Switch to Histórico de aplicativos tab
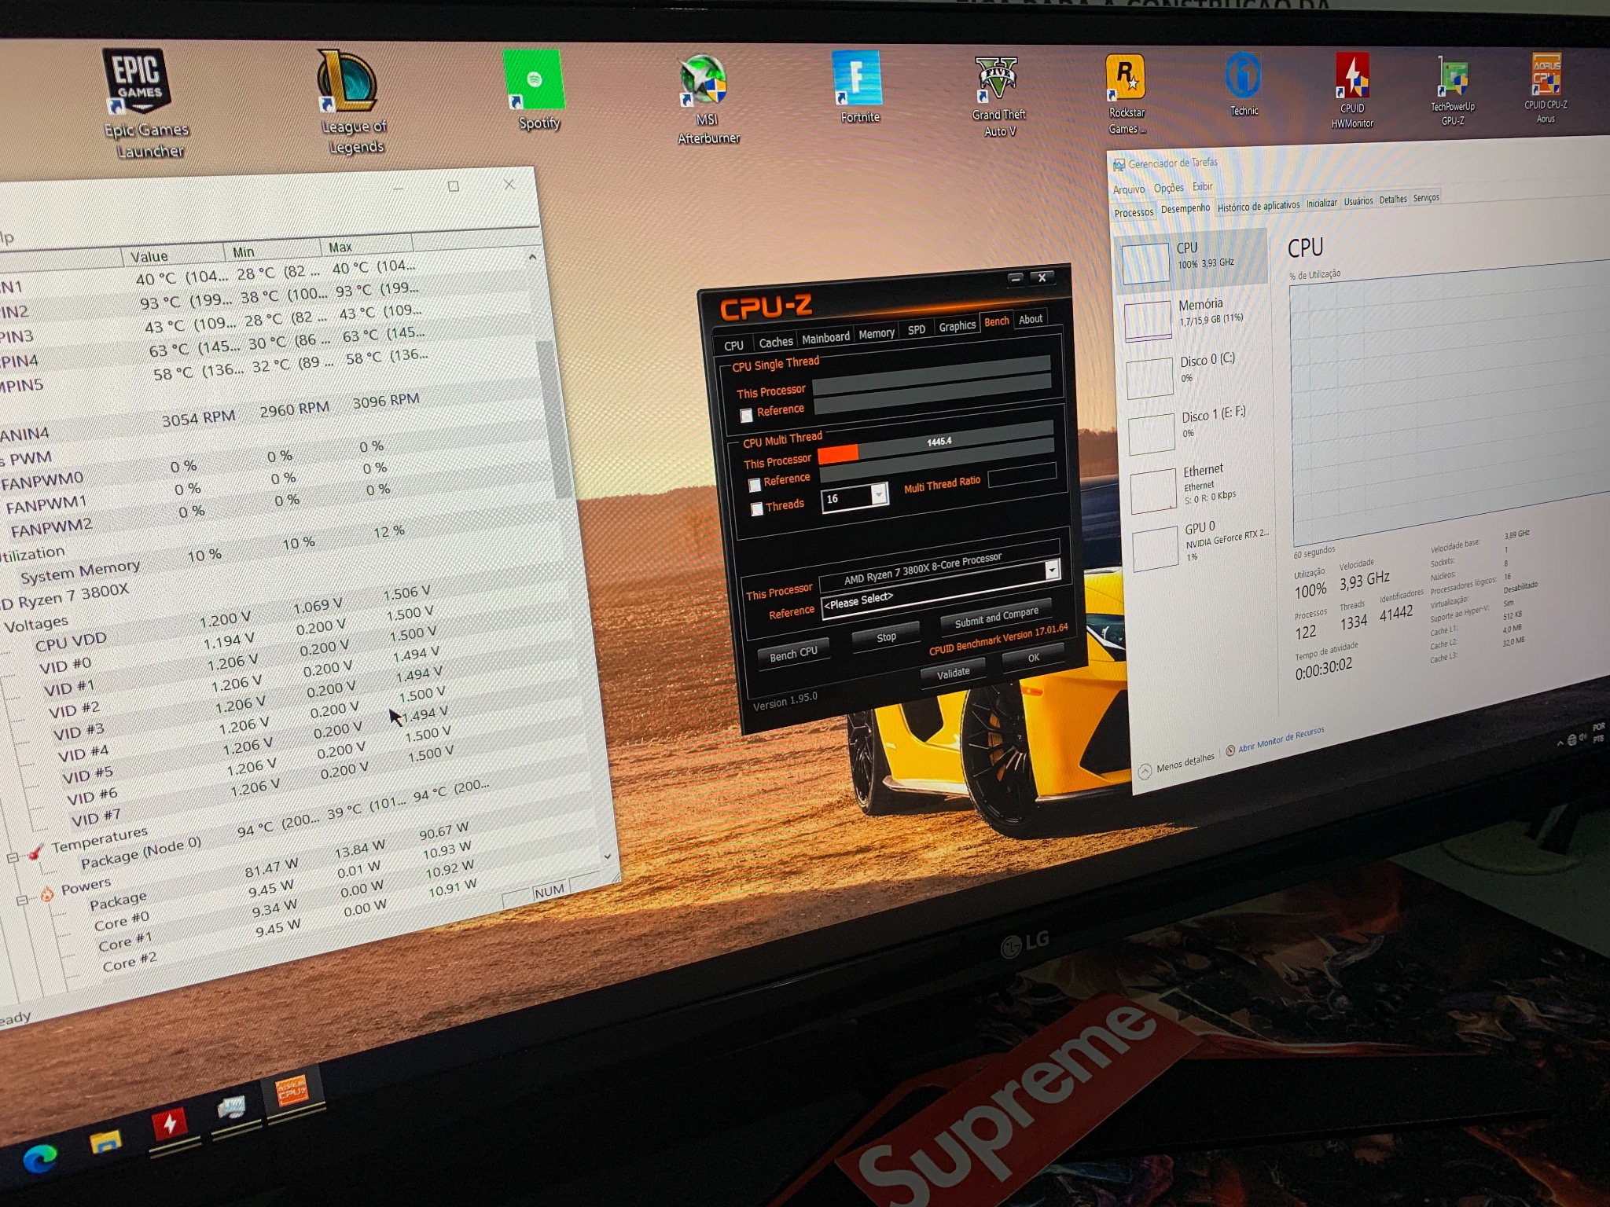 coord(1259,206)
